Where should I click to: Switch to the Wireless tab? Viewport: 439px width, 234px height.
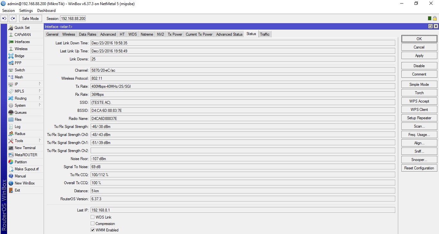(69, 34)
